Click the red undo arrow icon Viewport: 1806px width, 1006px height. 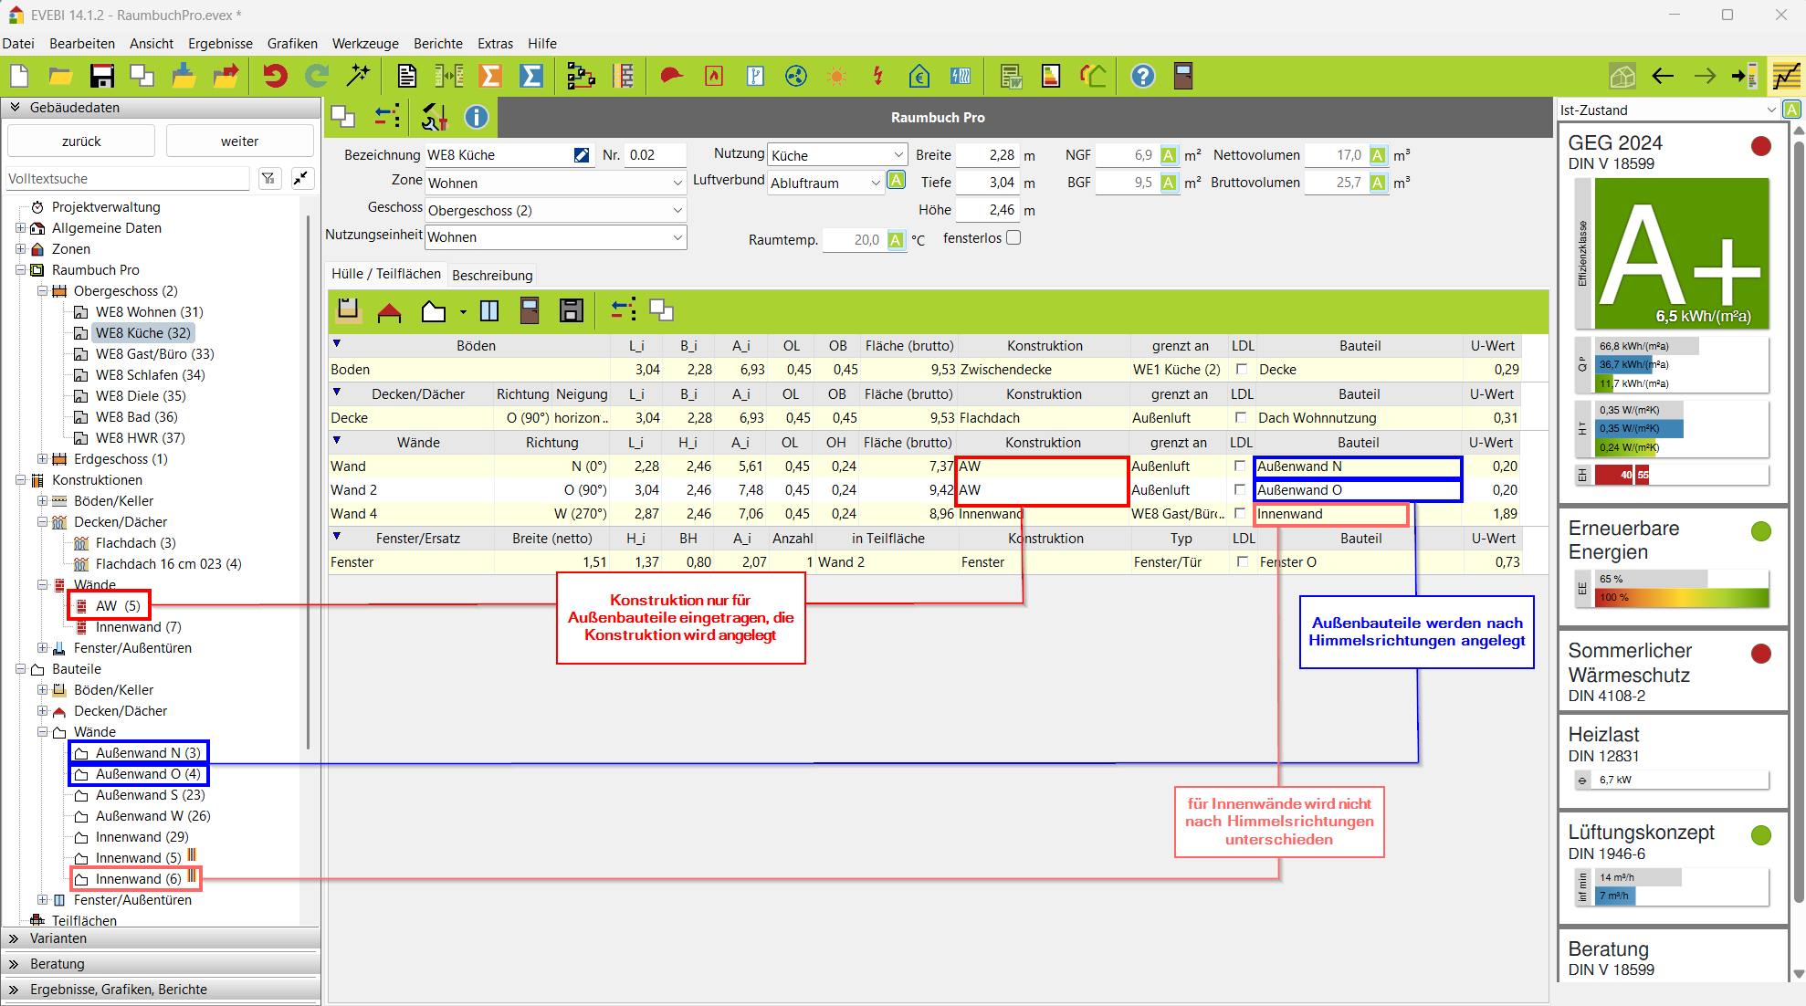pos(274,76)
